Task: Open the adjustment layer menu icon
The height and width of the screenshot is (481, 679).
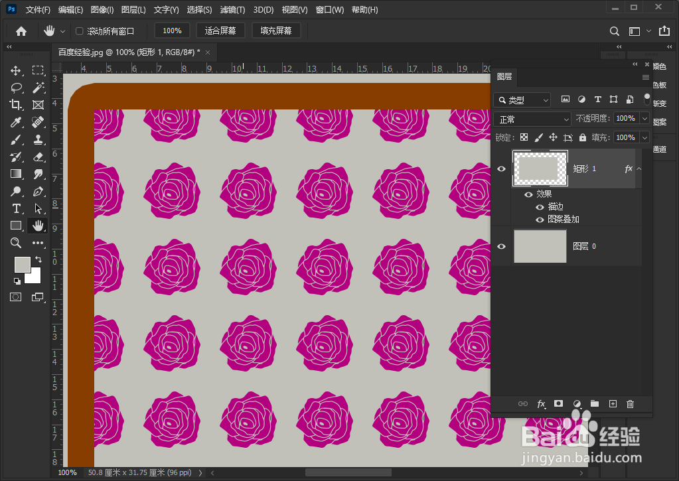Action: click(x=577, y=404)
